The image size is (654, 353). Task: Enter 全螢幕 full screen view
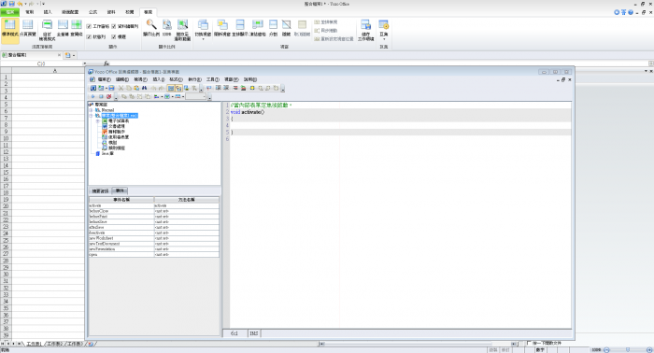click(x=63, y=28)
